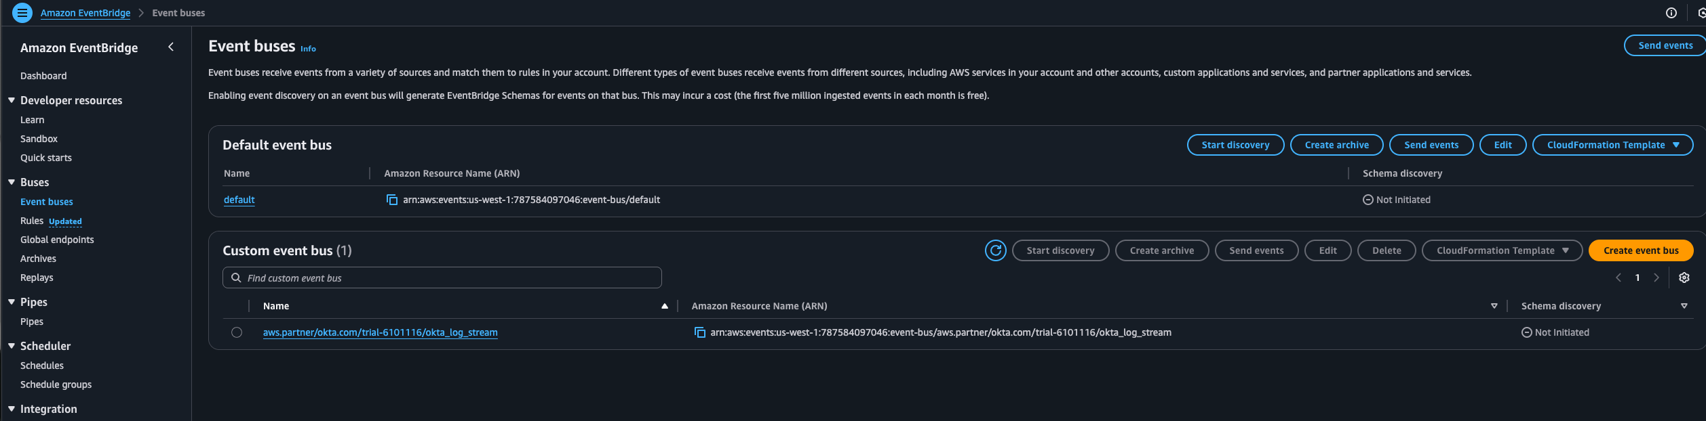Open the Pipes item under the Pipes section

pos(32,322)
